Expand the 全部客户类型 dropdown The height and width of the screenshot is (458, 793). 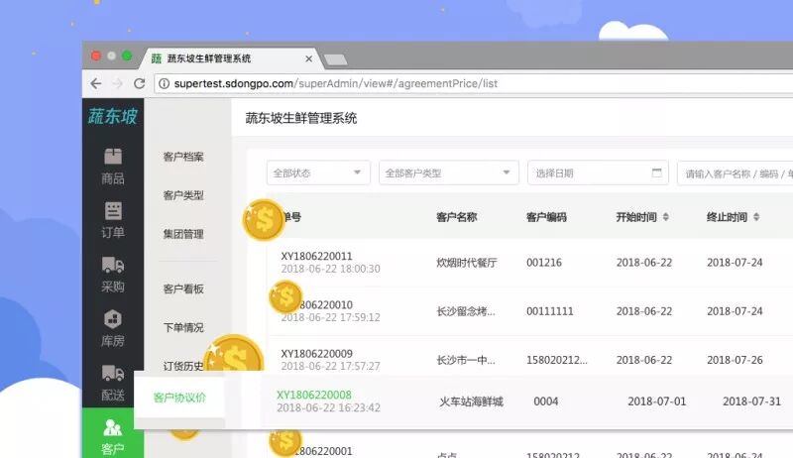[449, 172]
